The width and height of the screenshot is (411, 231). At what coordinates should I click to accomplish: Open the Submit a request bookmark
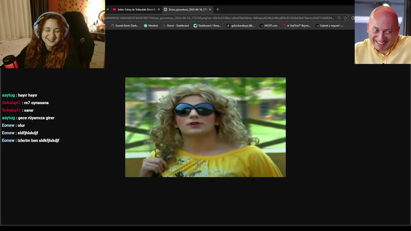coord(329,26)
